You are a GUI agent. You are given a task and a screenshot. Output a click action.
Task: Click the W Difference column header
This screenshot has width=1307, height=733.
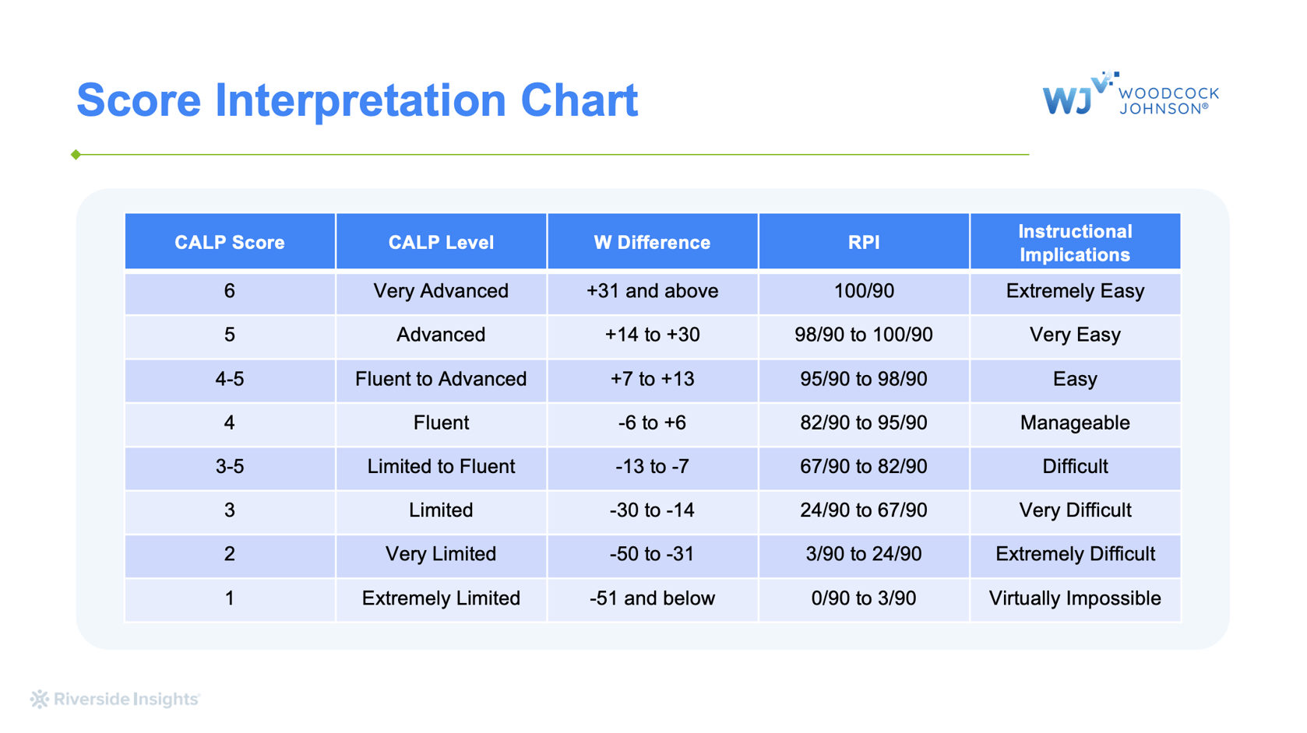pyautogui.click(x=652, y=242)
